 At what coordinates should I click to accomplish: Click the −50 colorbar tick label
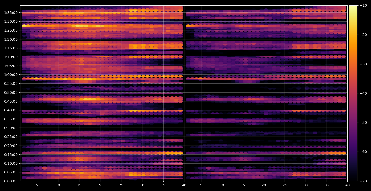pos(363,123)
